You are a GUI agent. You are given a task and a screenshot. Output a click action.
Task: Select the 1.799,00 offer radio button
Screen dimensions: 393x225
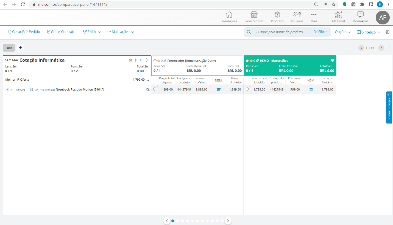247,89
